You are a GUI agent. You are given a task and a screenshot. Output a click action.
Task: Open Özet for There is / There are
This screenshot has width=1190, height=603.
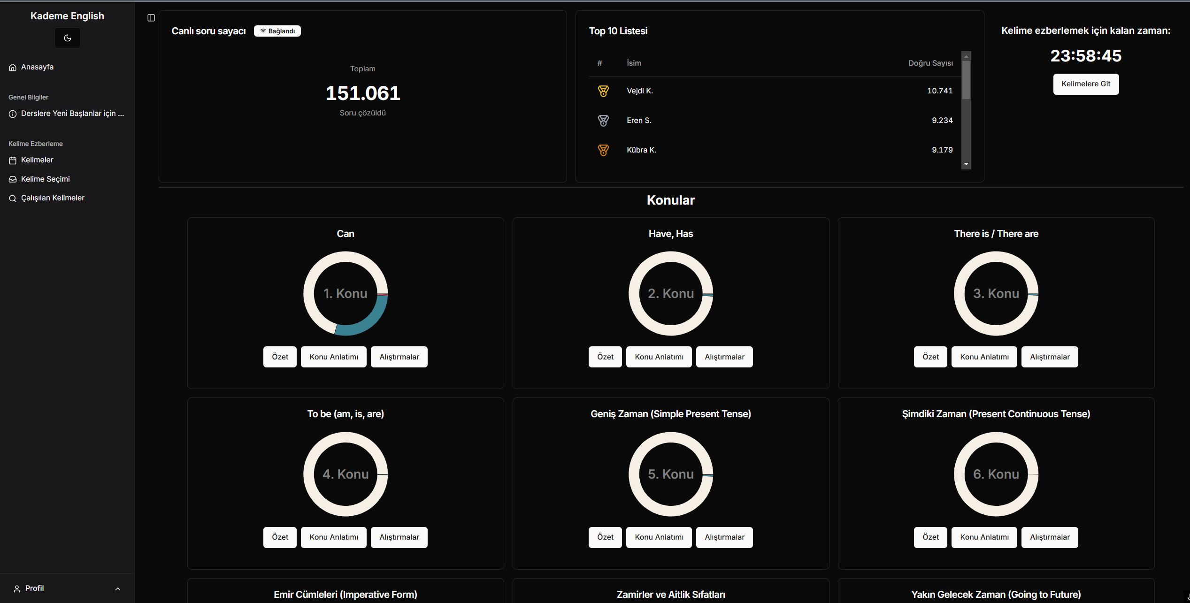(x=930, y=357)
